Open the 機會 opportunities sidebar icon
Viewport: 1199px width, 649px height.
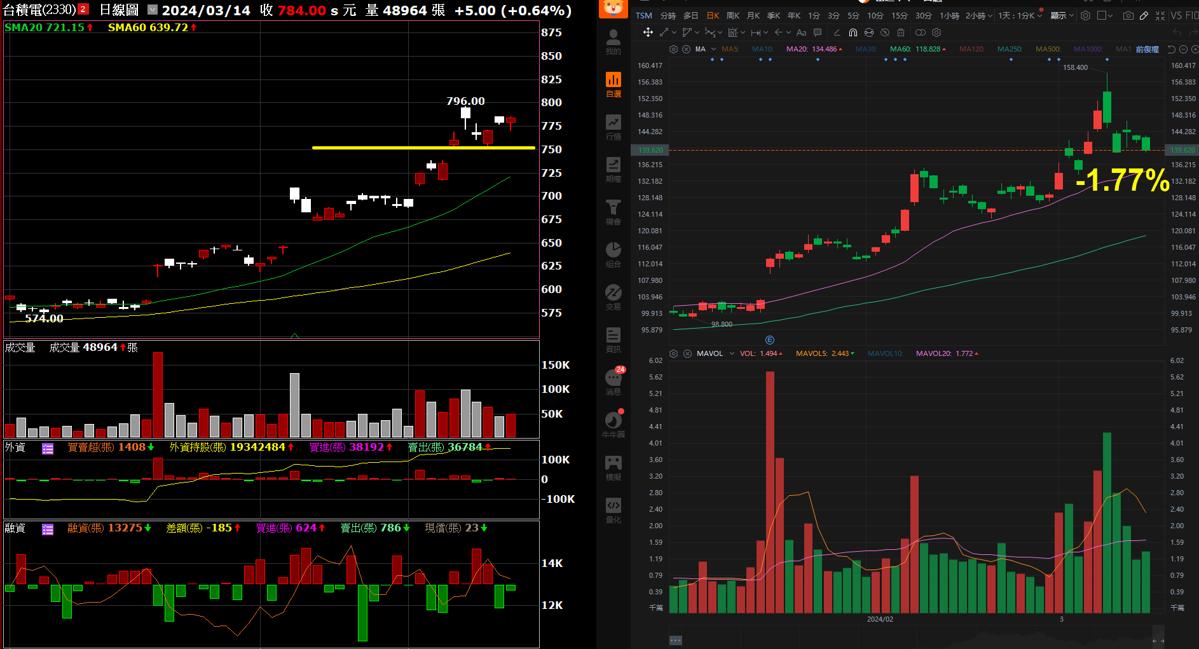tap(613, 212)
